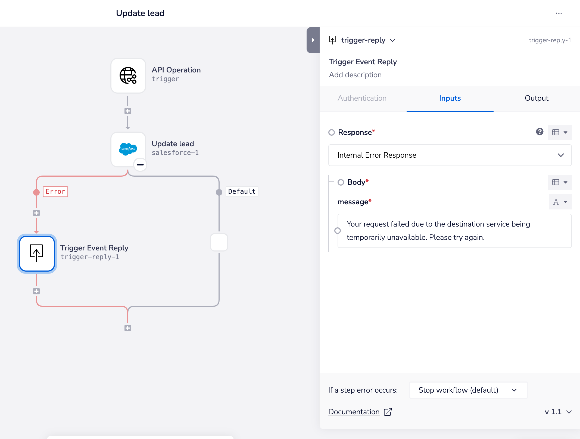Viewport: 580px width, 439px height.
Task: Open the Response field help question icon
Action: pyautogui.click(x=540, y=132)
